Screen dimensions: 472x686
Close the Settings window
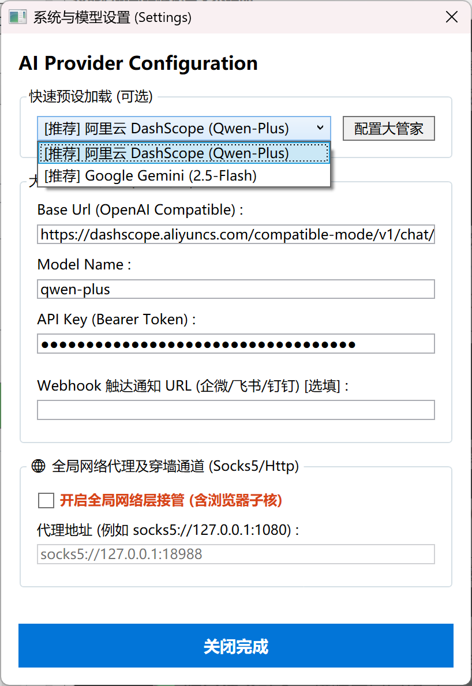tap(451, 17)
